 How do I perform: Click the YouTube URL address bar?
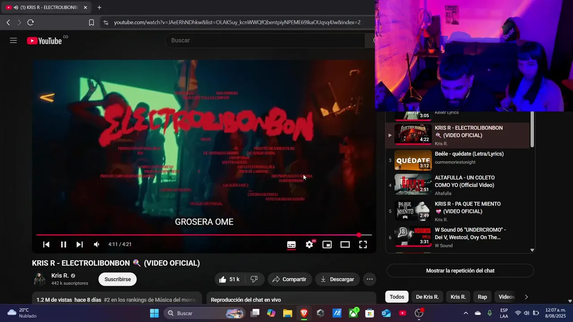pyautogui.click(x=237, y=22)
